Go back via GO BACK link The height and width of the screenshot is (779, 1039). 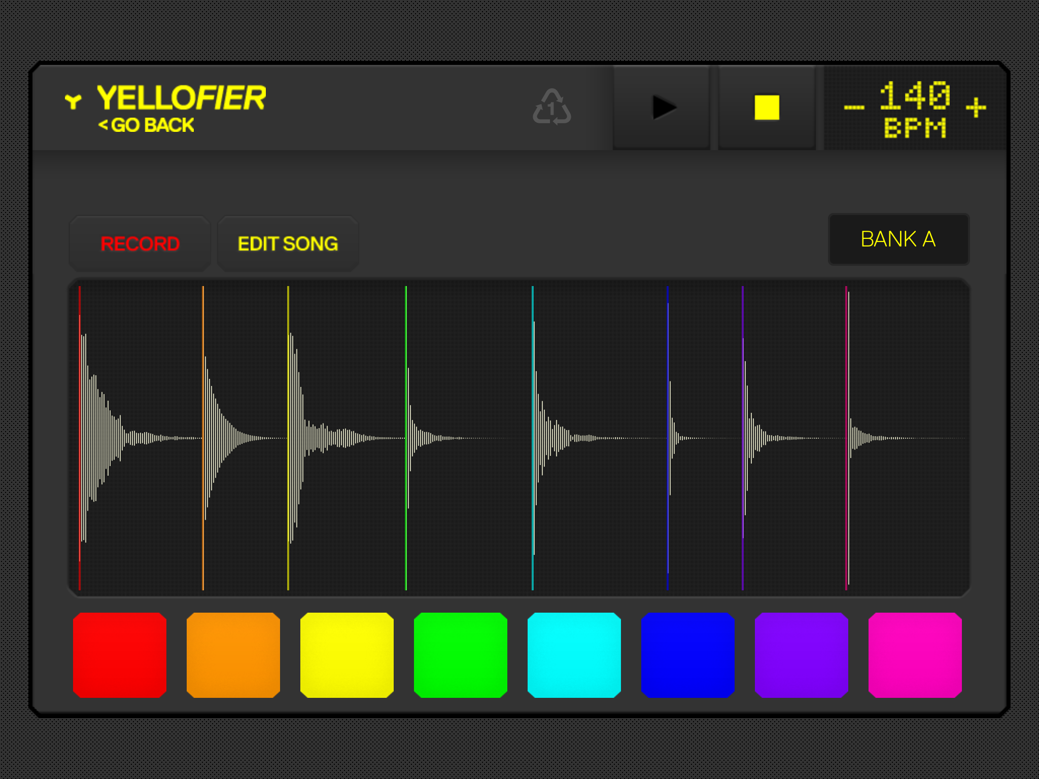click(146, 125)
